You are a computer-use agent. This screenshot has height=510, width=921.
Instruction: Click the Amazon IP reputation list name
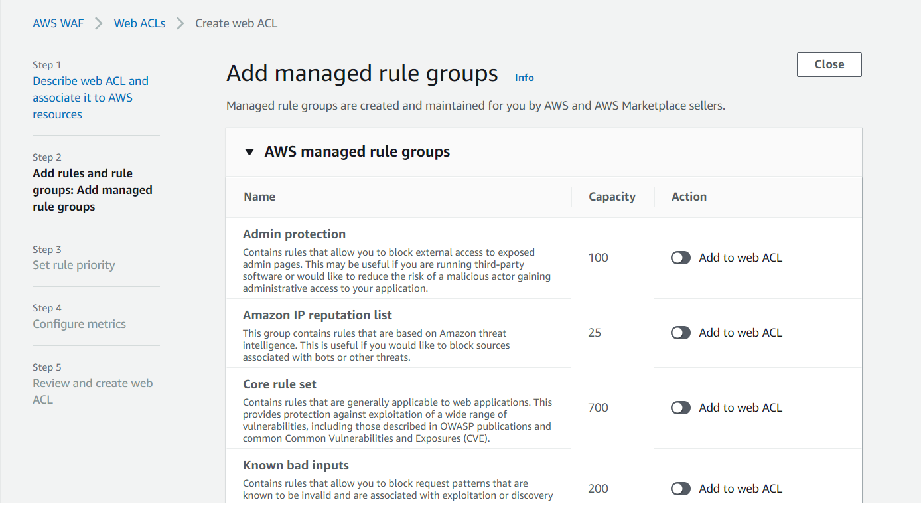click(x=318, y=315)
